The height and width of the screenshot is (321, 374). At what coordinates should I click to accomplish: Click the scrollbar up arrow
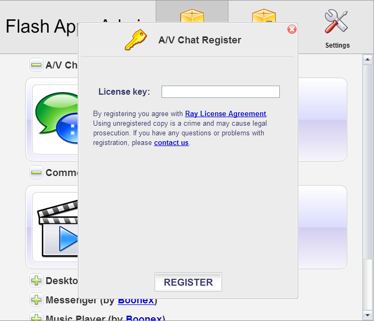[367, 59]
